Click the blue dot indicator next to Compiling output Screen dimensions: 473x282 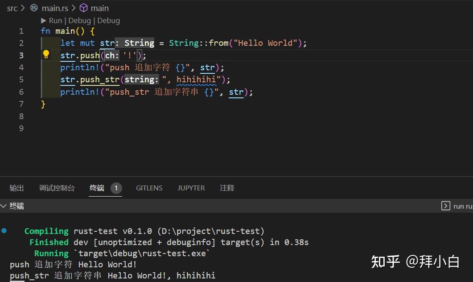pos(4,231)
